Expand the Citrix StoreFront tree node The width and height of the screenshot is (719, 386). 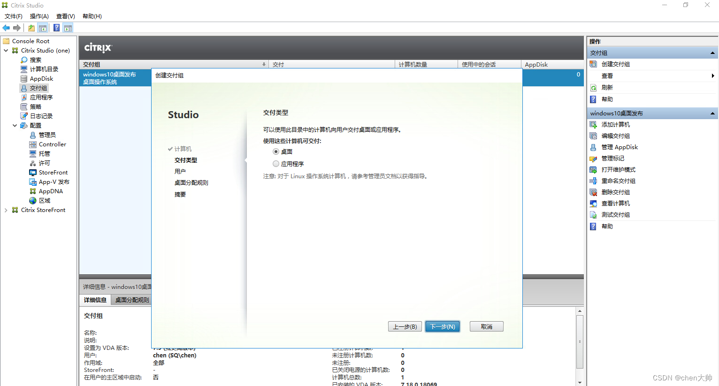point(6,210)
